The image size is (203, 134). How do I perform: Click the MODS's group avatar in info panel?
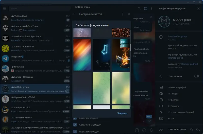point(164,22)
